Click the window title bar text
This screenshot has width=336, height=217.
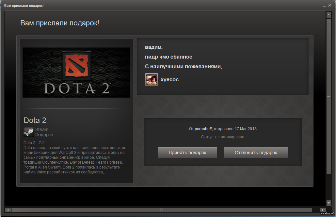(x=24, y=6)
